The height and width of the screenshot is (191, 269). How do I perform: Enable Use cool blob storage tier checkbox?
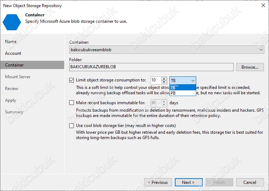[x=72, y=126]
